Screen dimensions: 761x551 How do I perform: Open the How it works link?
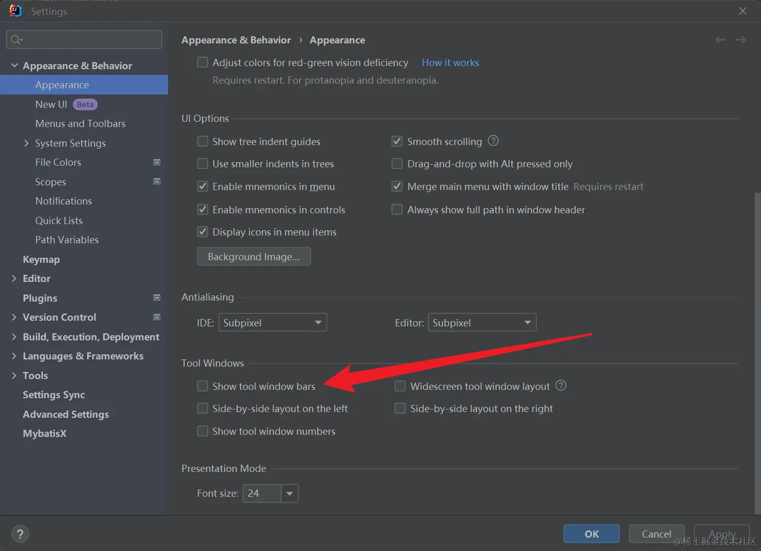[x=450, y=62]
